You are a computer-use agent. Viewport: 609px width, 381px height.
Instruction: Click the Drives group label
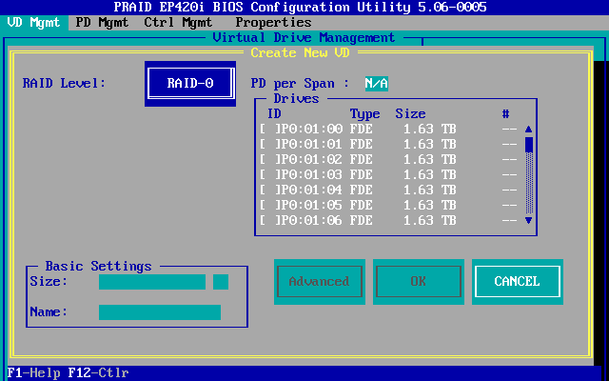[x=296, y=99]
